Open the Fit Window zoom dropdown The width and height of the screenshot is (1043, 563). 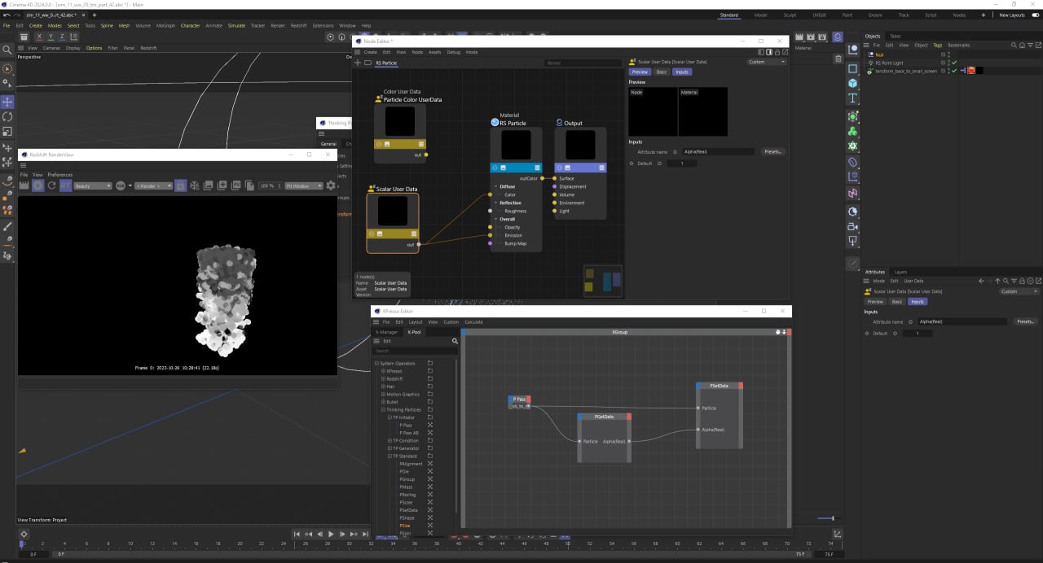(304, 185)
